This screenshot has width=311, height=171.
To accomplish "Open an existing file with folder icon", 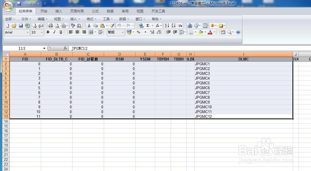I will tap(14, 25).
